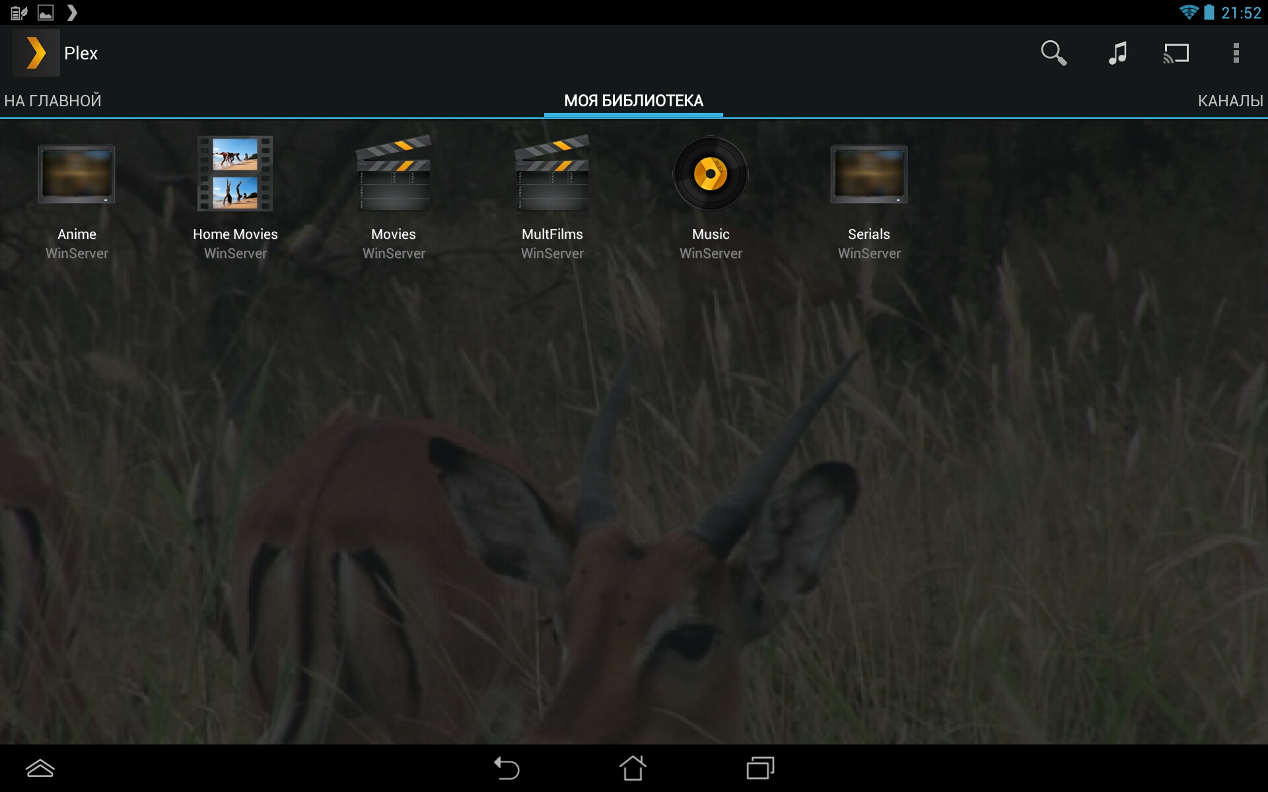1268x792 pixels.
Task: Tap the up-arrow drawer icon
Action: tap(40, 768)
